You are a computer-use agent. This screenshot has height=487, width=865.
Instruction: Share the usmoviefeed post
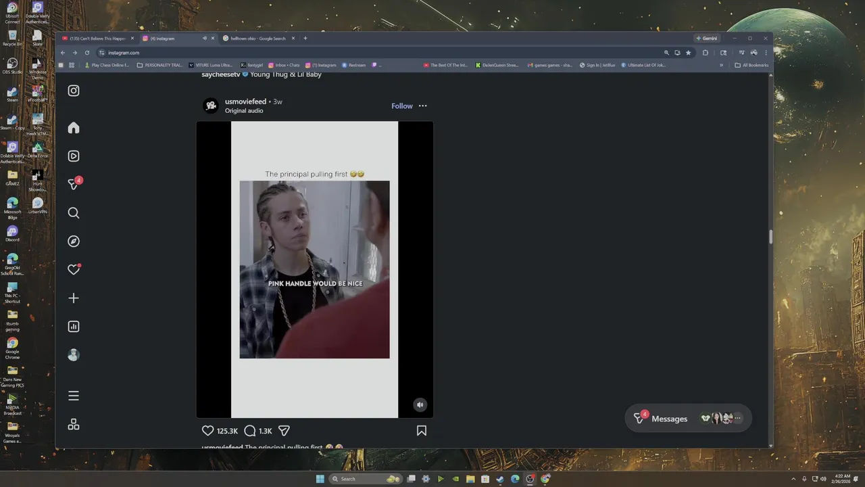point(284,431)
